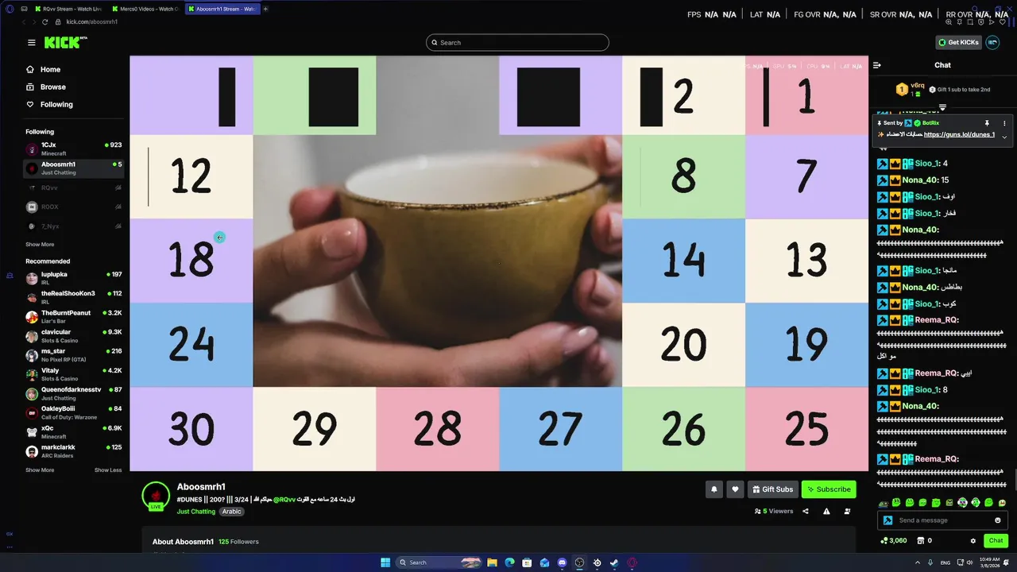Image resolution: width=1017 pixels, height=572 pixels.
Task: Open theRealShooKon3 recommended channel
Action: coord(73,297)
